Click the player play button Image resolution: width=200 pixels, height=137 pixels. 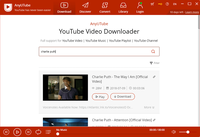(17, 132)
